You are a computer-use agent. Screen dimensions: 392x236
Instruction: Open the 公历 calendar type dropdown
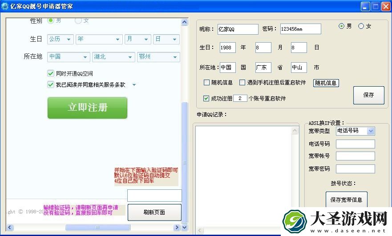(60, 39)
